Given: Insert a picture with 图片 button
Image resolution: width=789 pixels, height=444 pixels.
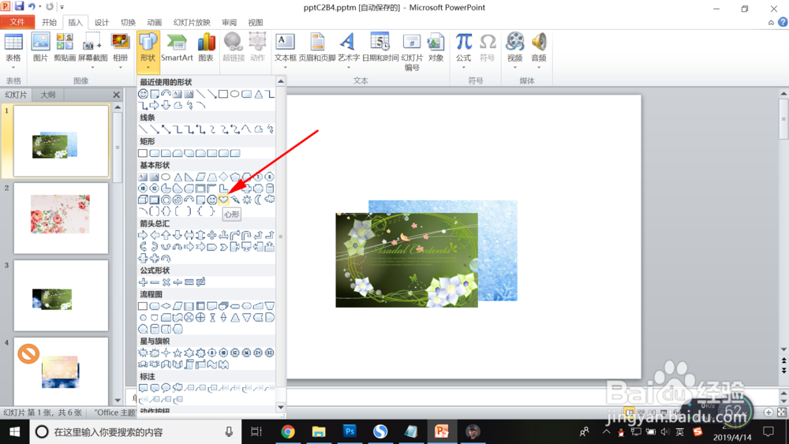Looking at the screenshot, I should [x=40, y=47].
